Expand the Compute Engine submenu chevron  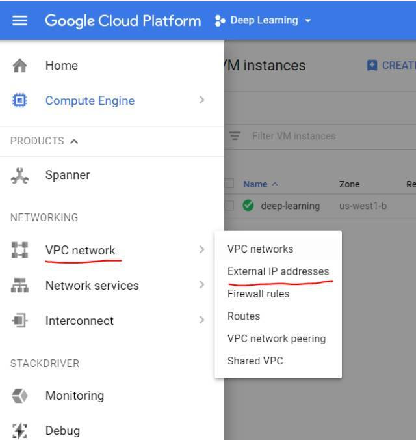click(x=201, y=100)
